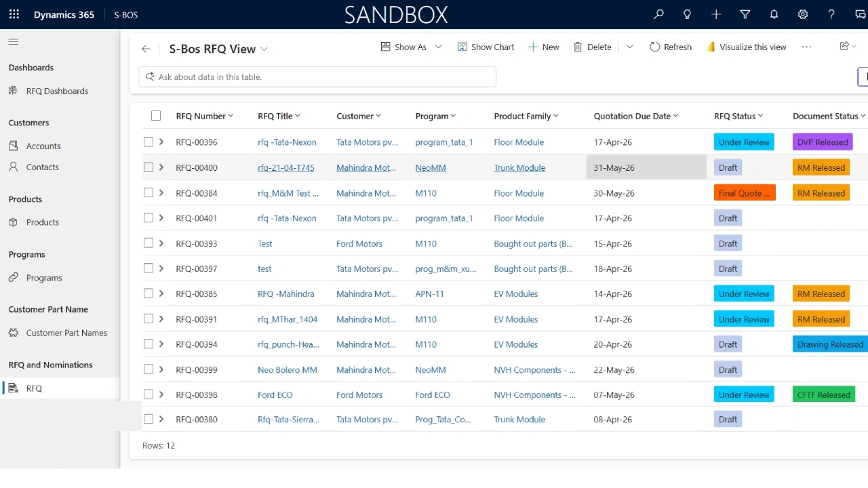The image size is (868, 488).
Task: Collapse the site map hamburger menu
Action: [x=13, y=42]
